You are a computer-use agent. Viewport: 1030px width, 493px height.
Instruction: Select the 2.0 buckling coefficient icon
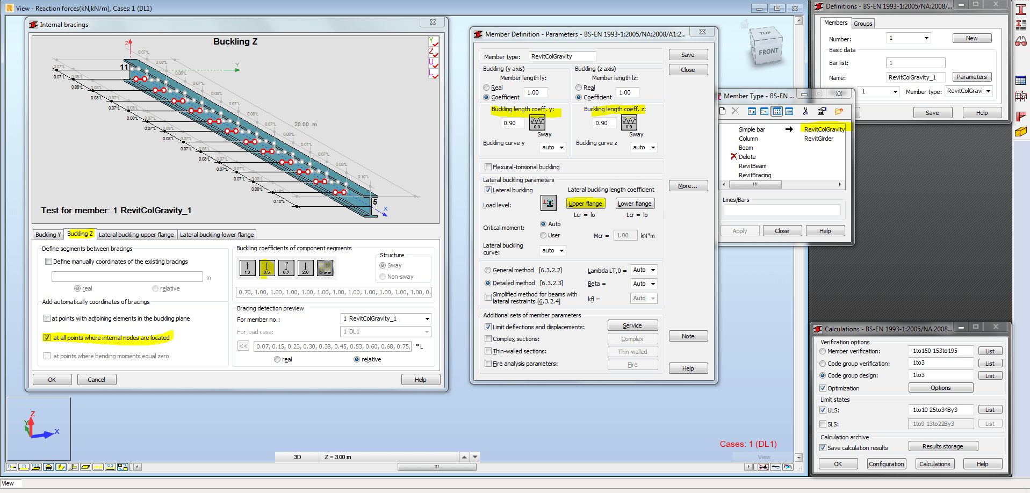click(306, 267)
